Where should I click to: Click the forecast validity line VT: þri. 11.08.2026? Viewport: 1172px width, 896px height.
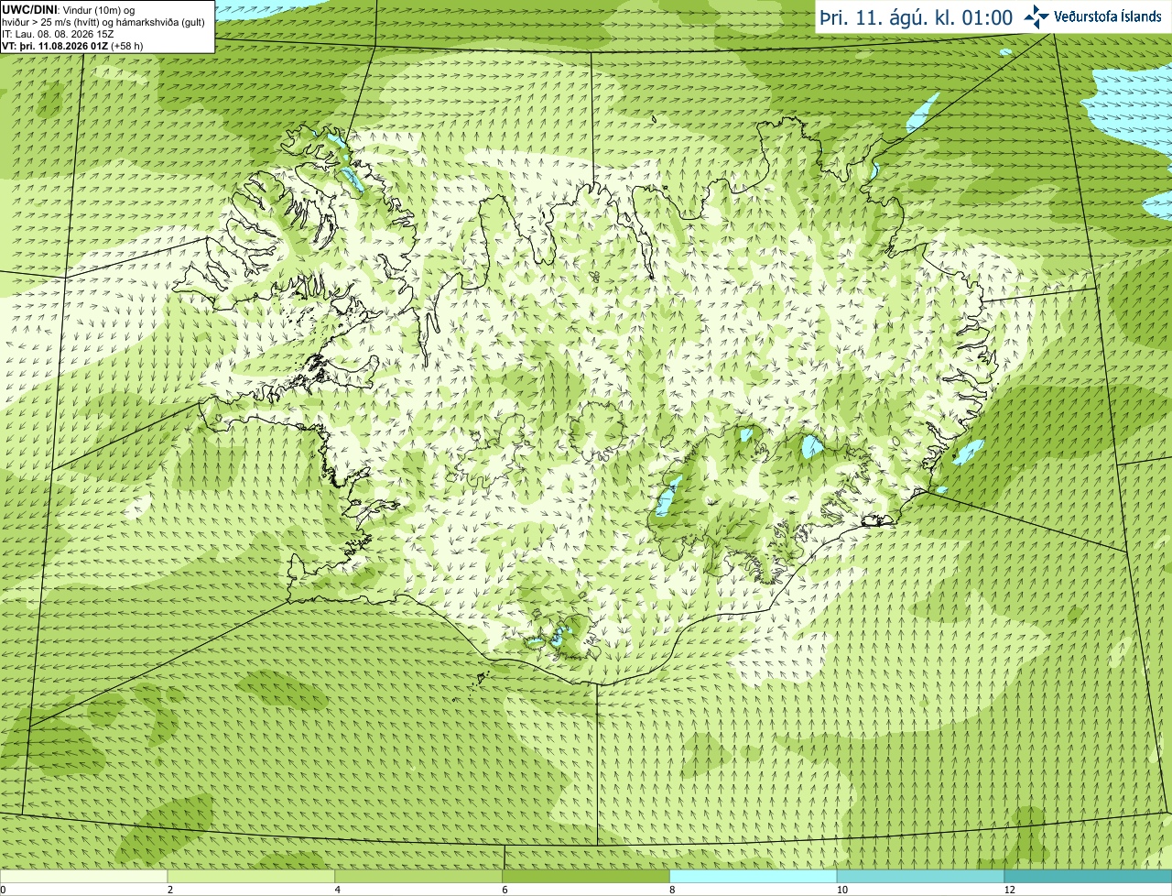pos(72,46)
